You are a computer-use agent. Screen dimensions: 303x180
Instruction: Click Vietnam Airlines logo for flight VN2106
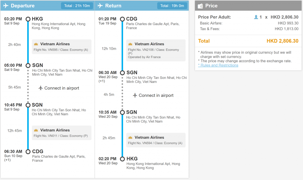(130, 44)
